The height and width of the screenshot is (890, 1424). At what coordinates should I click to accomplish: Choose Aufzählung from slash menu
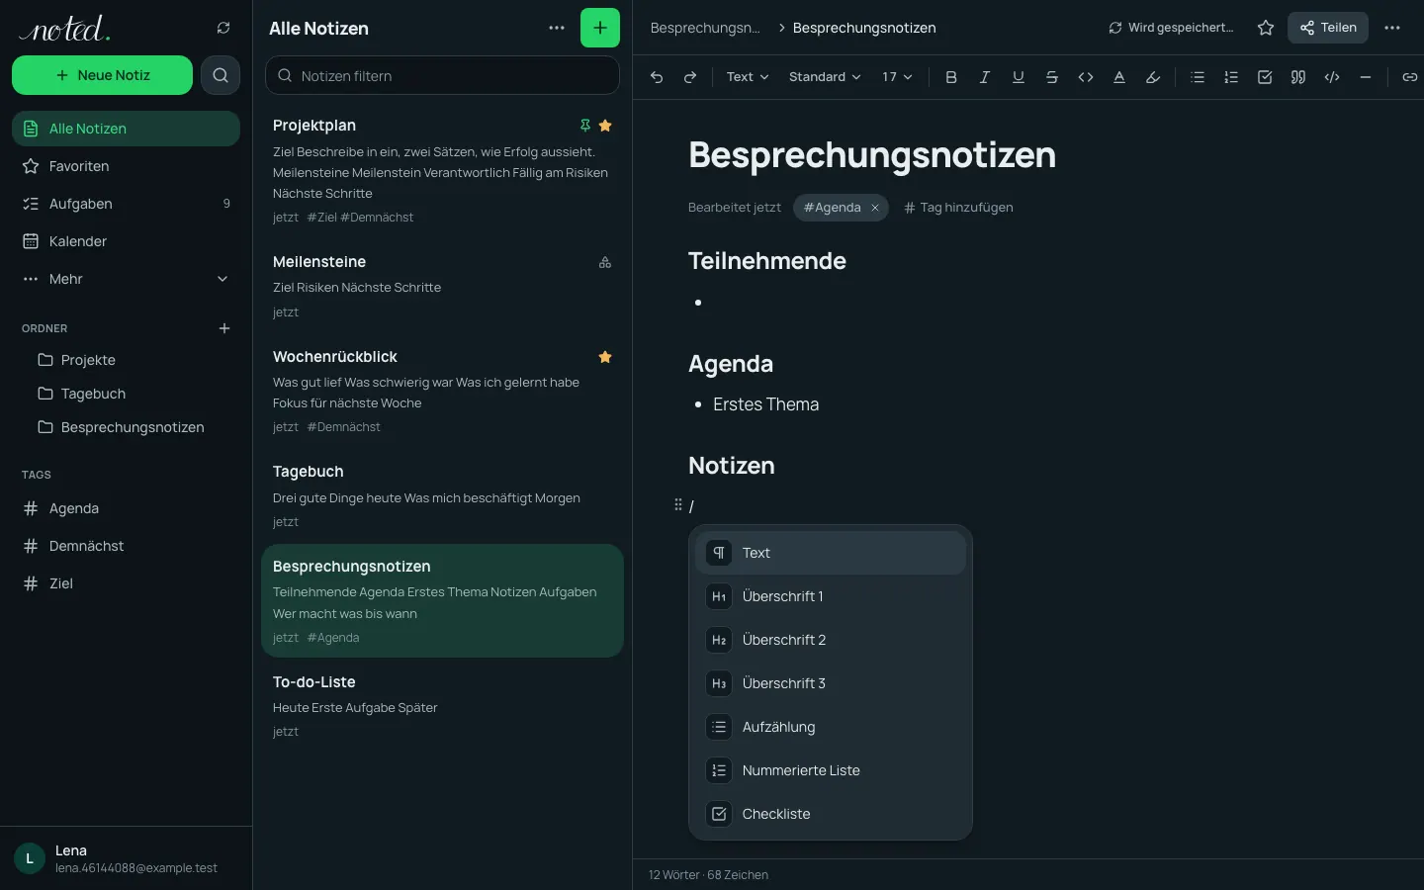(x=831, y=727)
